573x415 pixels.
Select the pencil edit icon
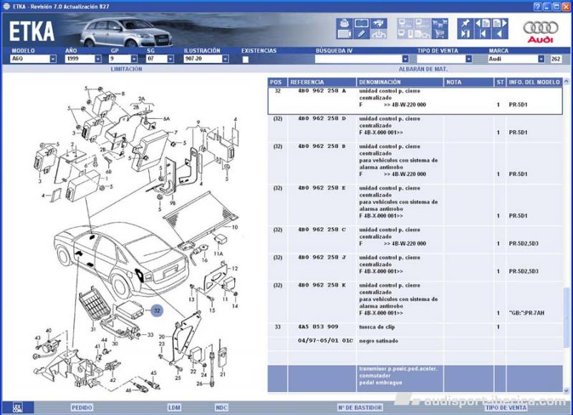click(362, 34)
